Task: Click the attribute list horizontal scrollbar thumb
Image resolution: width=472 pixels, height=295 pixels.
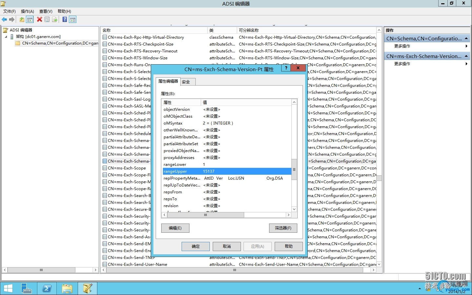Action: coord(206,215)
